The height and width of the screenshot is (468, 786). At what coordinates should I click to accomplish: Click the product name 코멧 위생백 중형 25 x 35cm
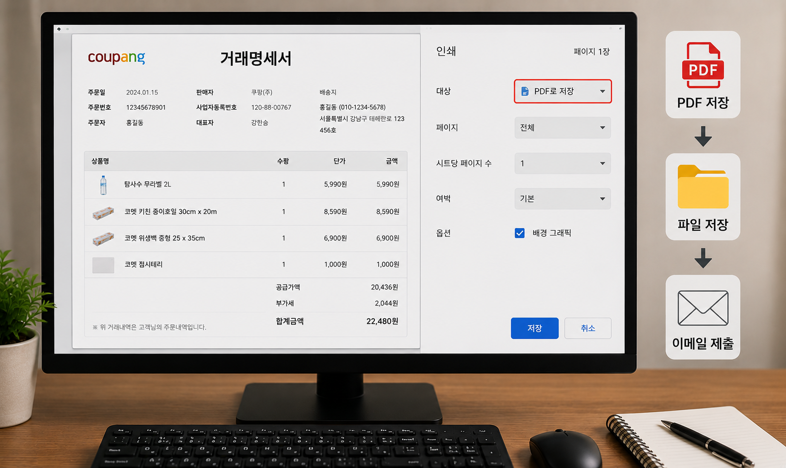coord(164,238)
